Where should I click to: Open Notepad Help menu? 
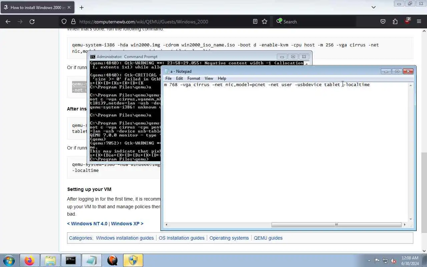pyautogui.click(x=222, y=78)
